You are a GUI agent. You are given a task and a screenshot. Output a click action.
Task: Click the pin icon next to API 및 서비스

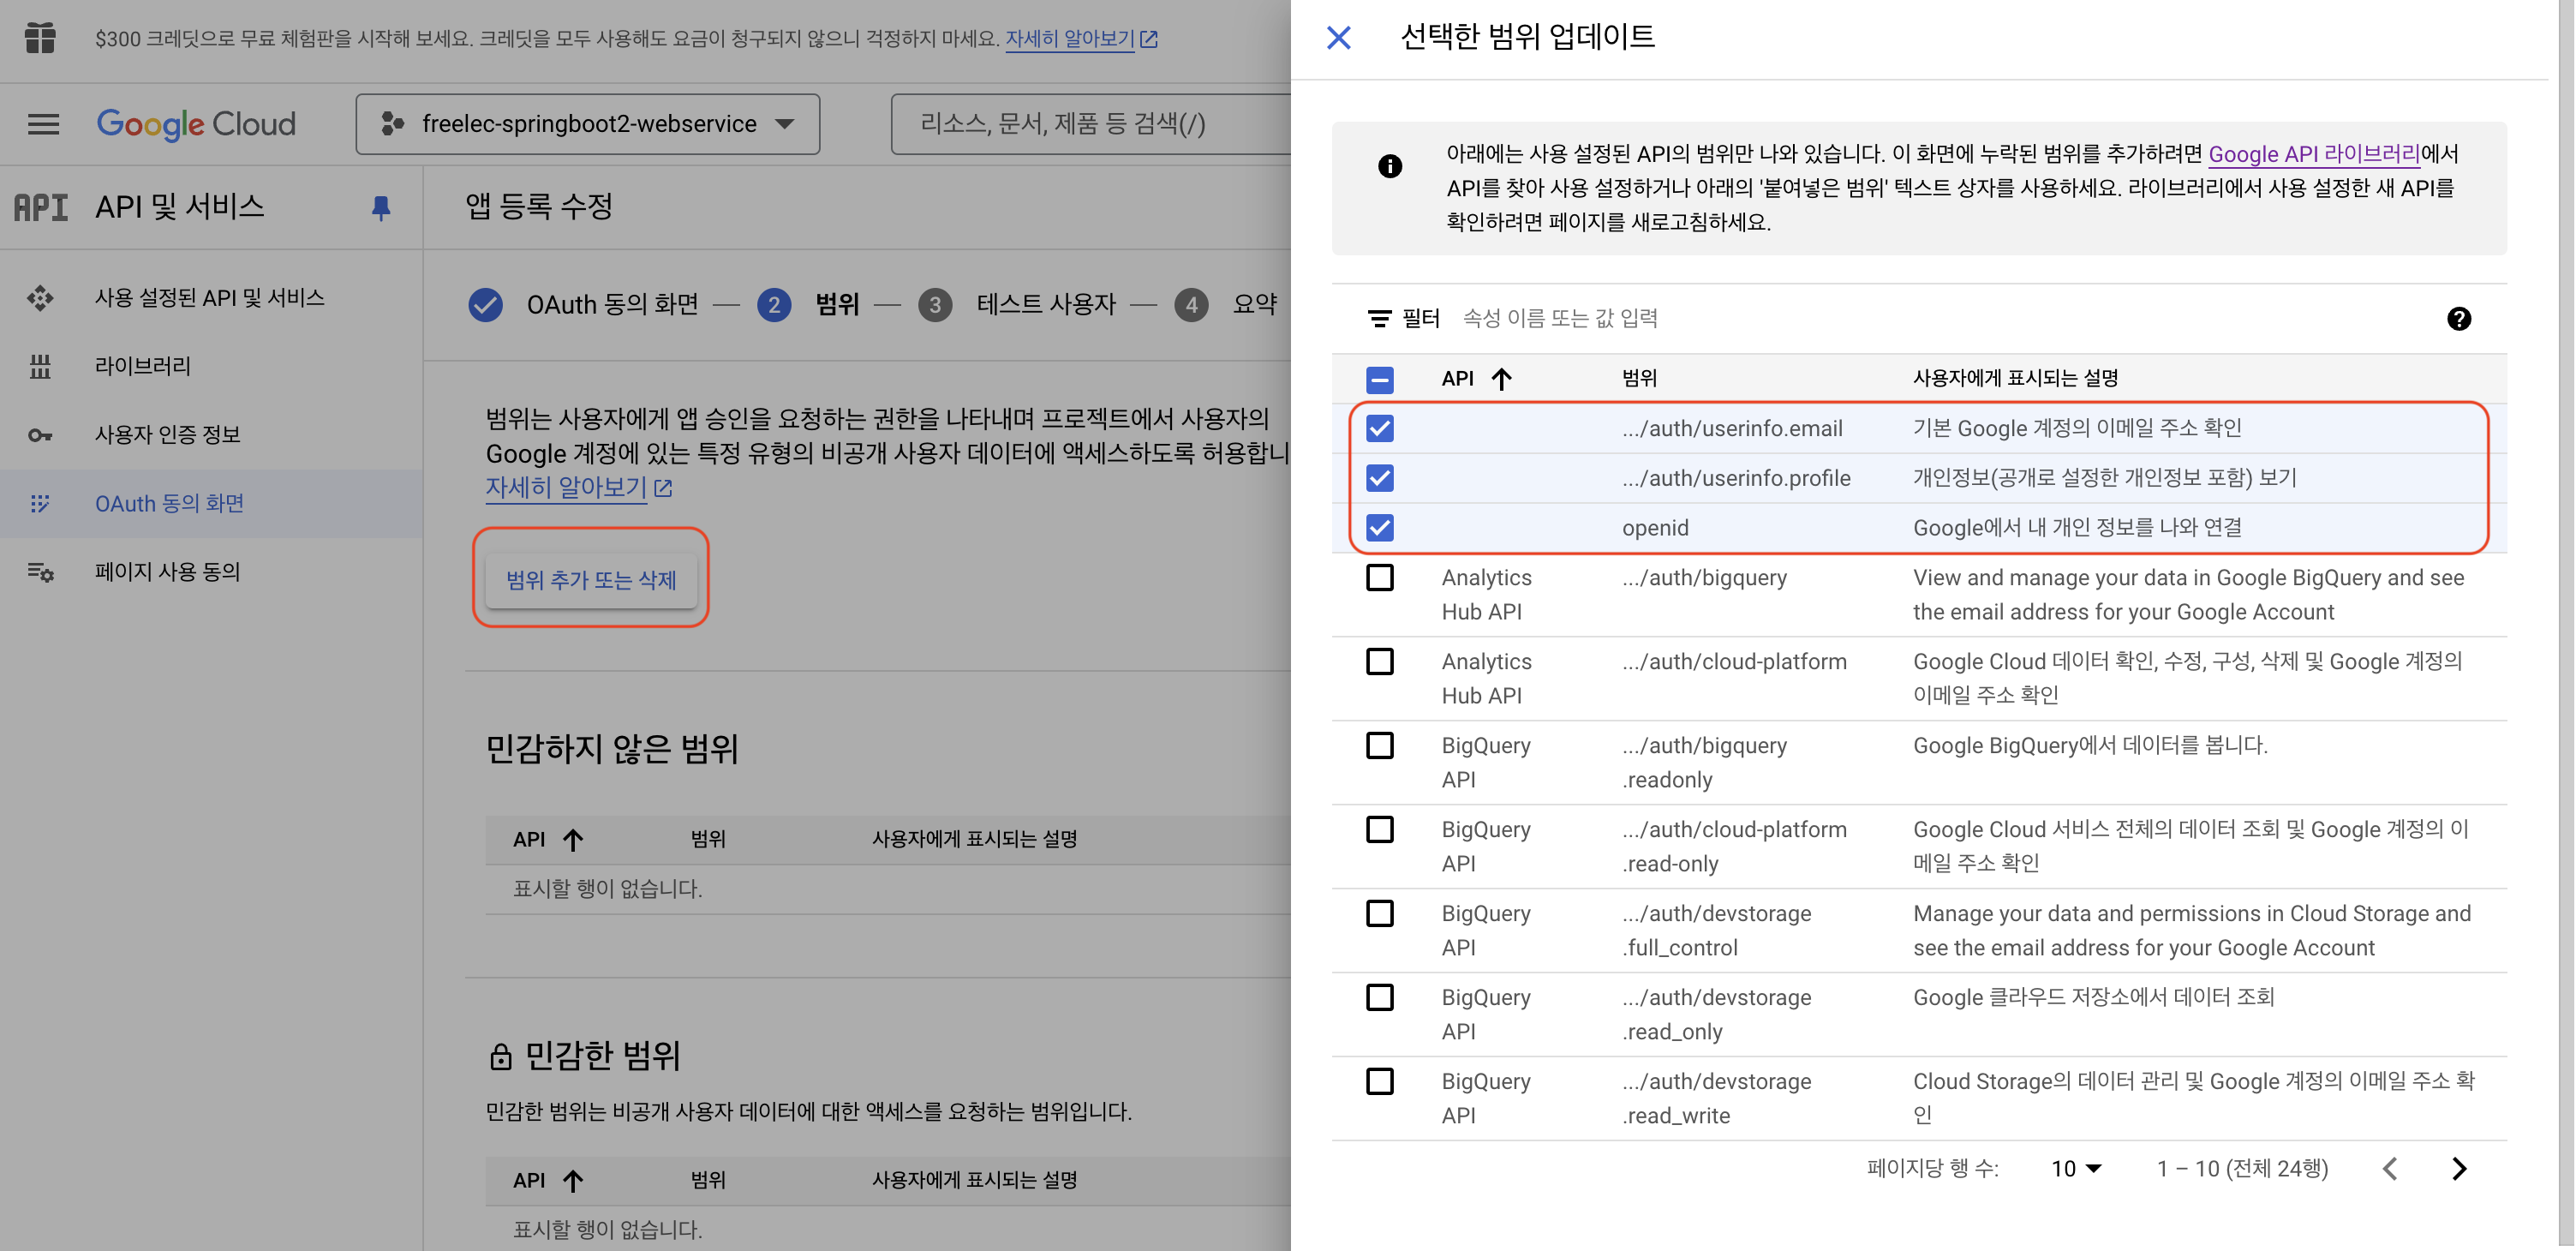point(380,207)
